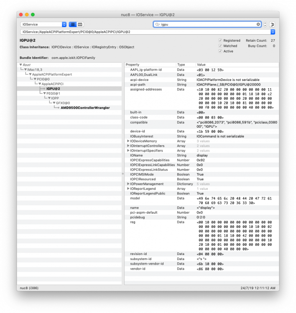
Task: Select the AAPL,ig-platform-id property row
Action: pyautogui.click(x=202, y=70)
